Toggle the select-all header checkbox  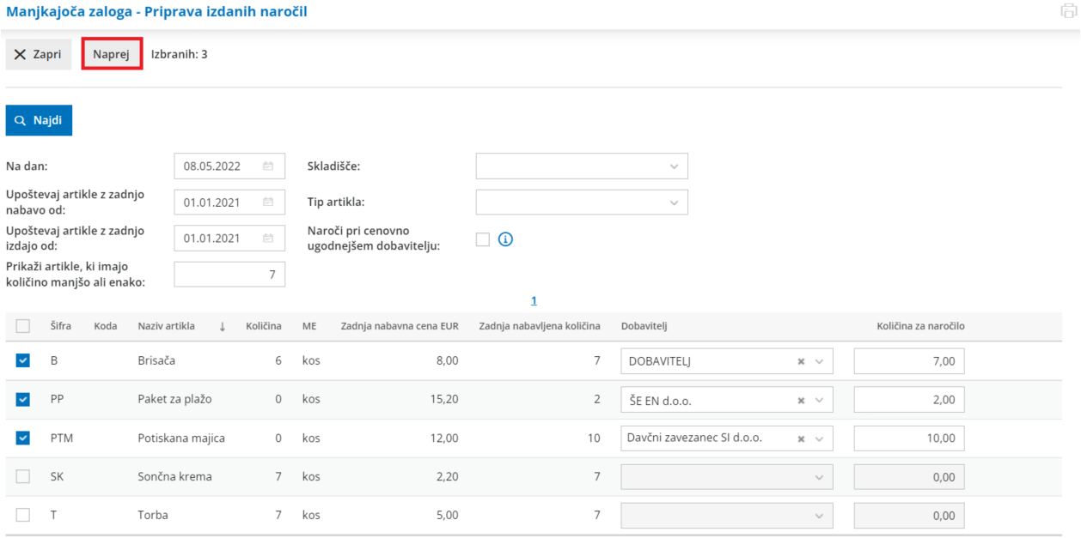tap(23, 326)
